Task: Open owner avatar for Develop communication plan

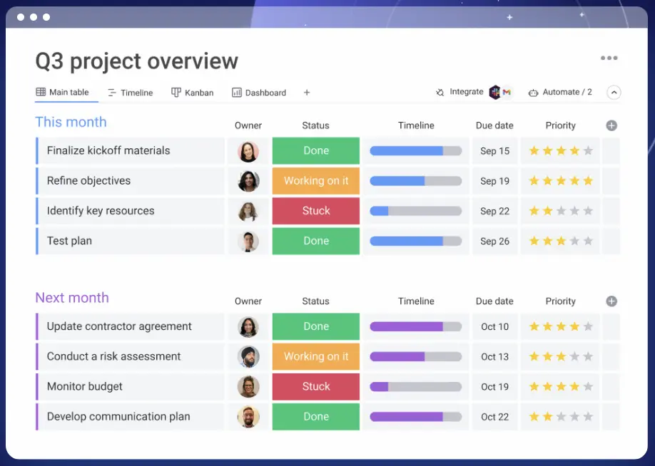Action: (248, 417)
